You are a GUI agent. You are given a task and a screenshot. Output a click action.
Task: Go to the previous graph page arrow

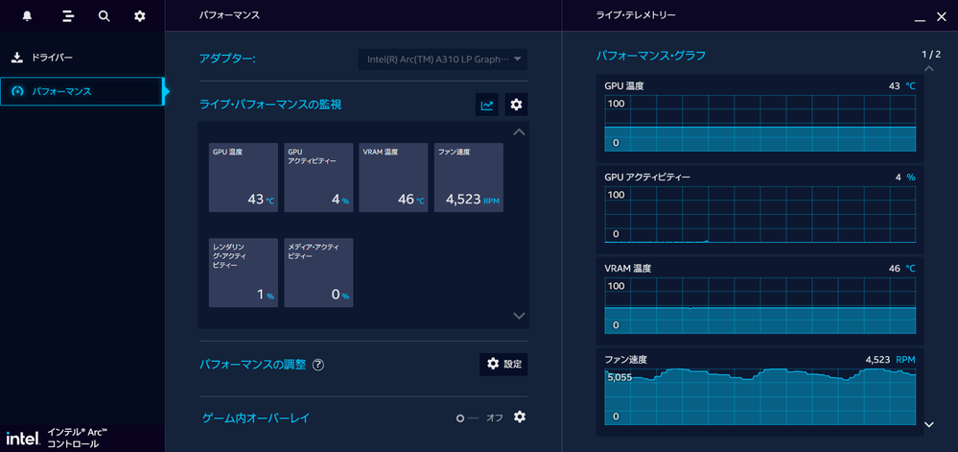pyautogui.click(x=929, y=68)
